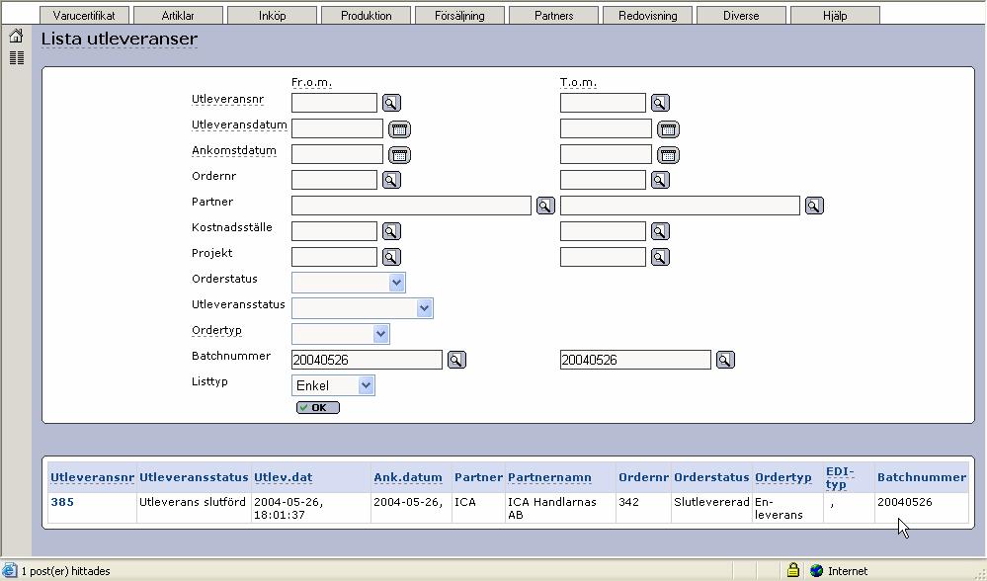Open the Försäljning menu tab
Viewport: 987px width, 581px height.
point(459,15)
